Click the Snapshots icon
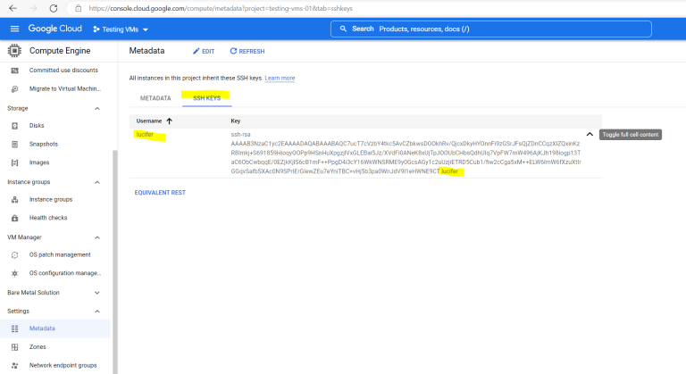The image size is (686, 374). 15,145
